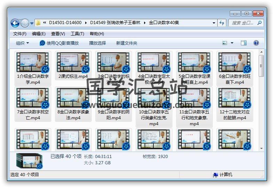The width and height of the screenshot is (274, 188).
Task: Click 使用QQ影音播放 button
Action: (x=59, y=43)
